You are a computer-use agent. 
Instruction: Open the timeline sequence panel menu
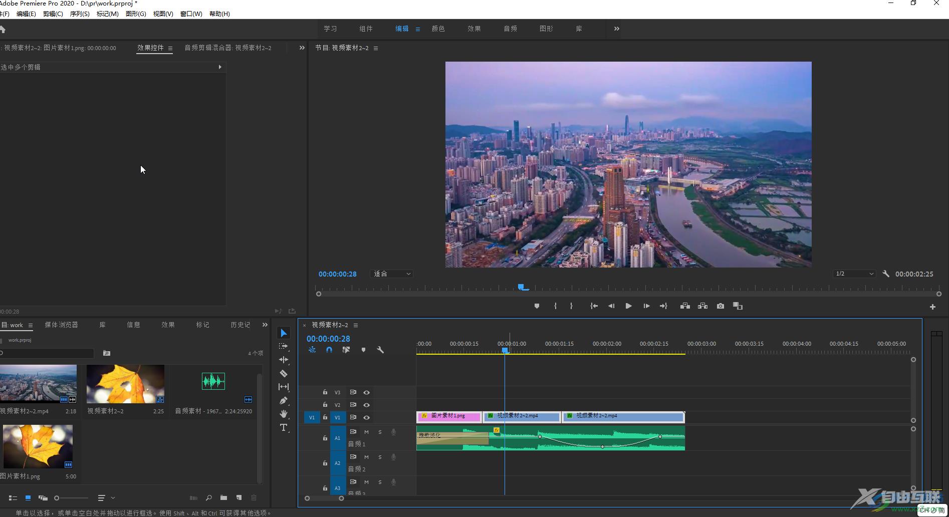[x=356, y=326]
